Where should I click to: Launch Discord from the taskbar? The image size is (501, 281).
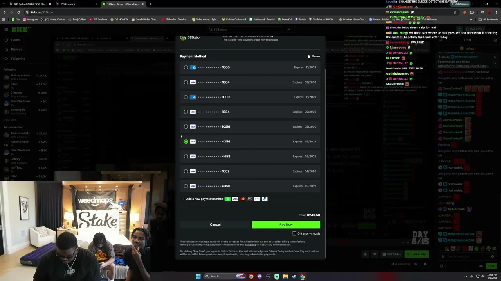[x=260, y=276]
